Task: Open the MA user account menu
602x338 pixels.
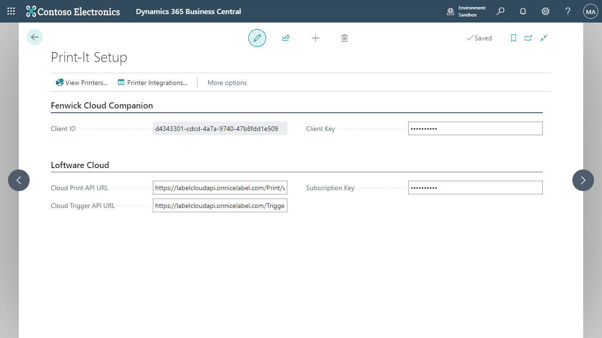Action: click(590, 11)
